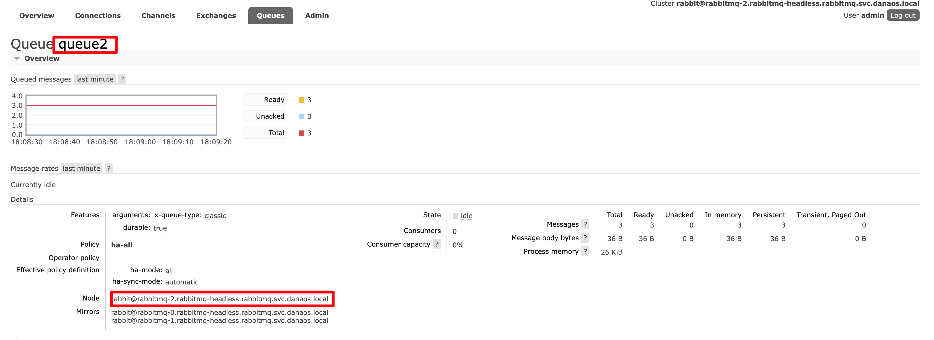The height and width of the screenshot is (340, 934).
Task: Open Message rates last minute range selector
Action: (x=81, y=168)
